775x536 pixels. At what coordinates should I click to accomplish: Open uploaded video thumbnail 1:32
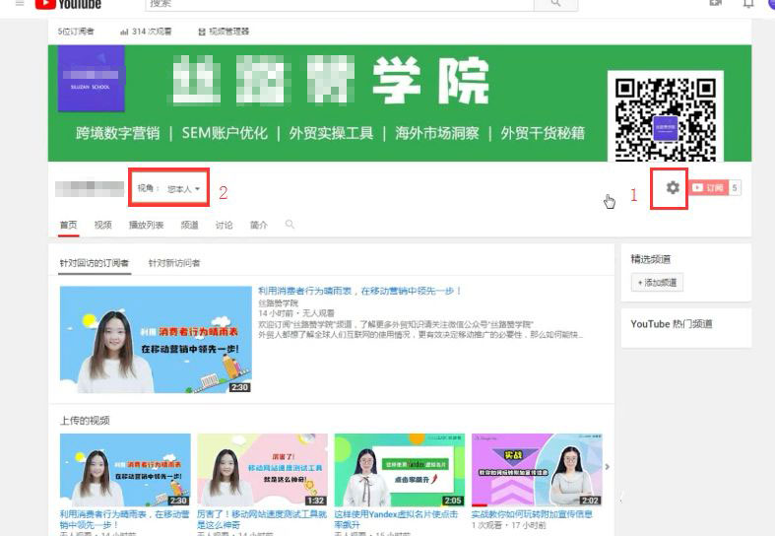(263, 470)
